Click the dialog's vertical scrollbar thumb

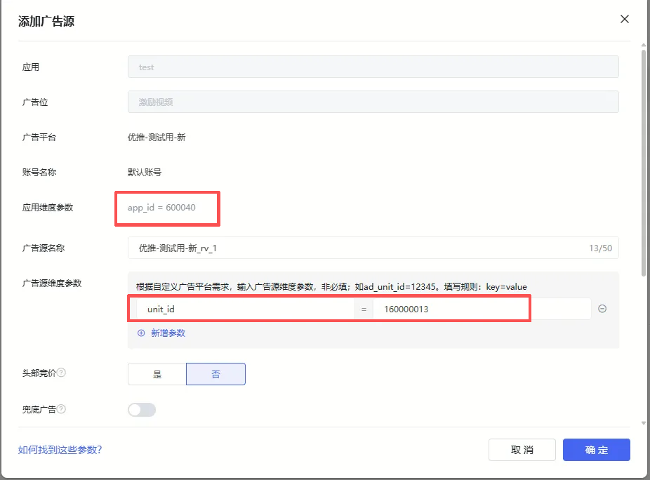tap(644, 163)
